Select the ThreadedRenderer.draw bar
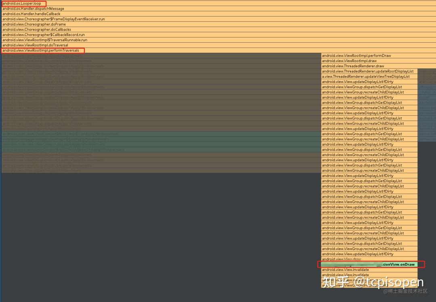436x302 pixels. click(x=378, y=66)
